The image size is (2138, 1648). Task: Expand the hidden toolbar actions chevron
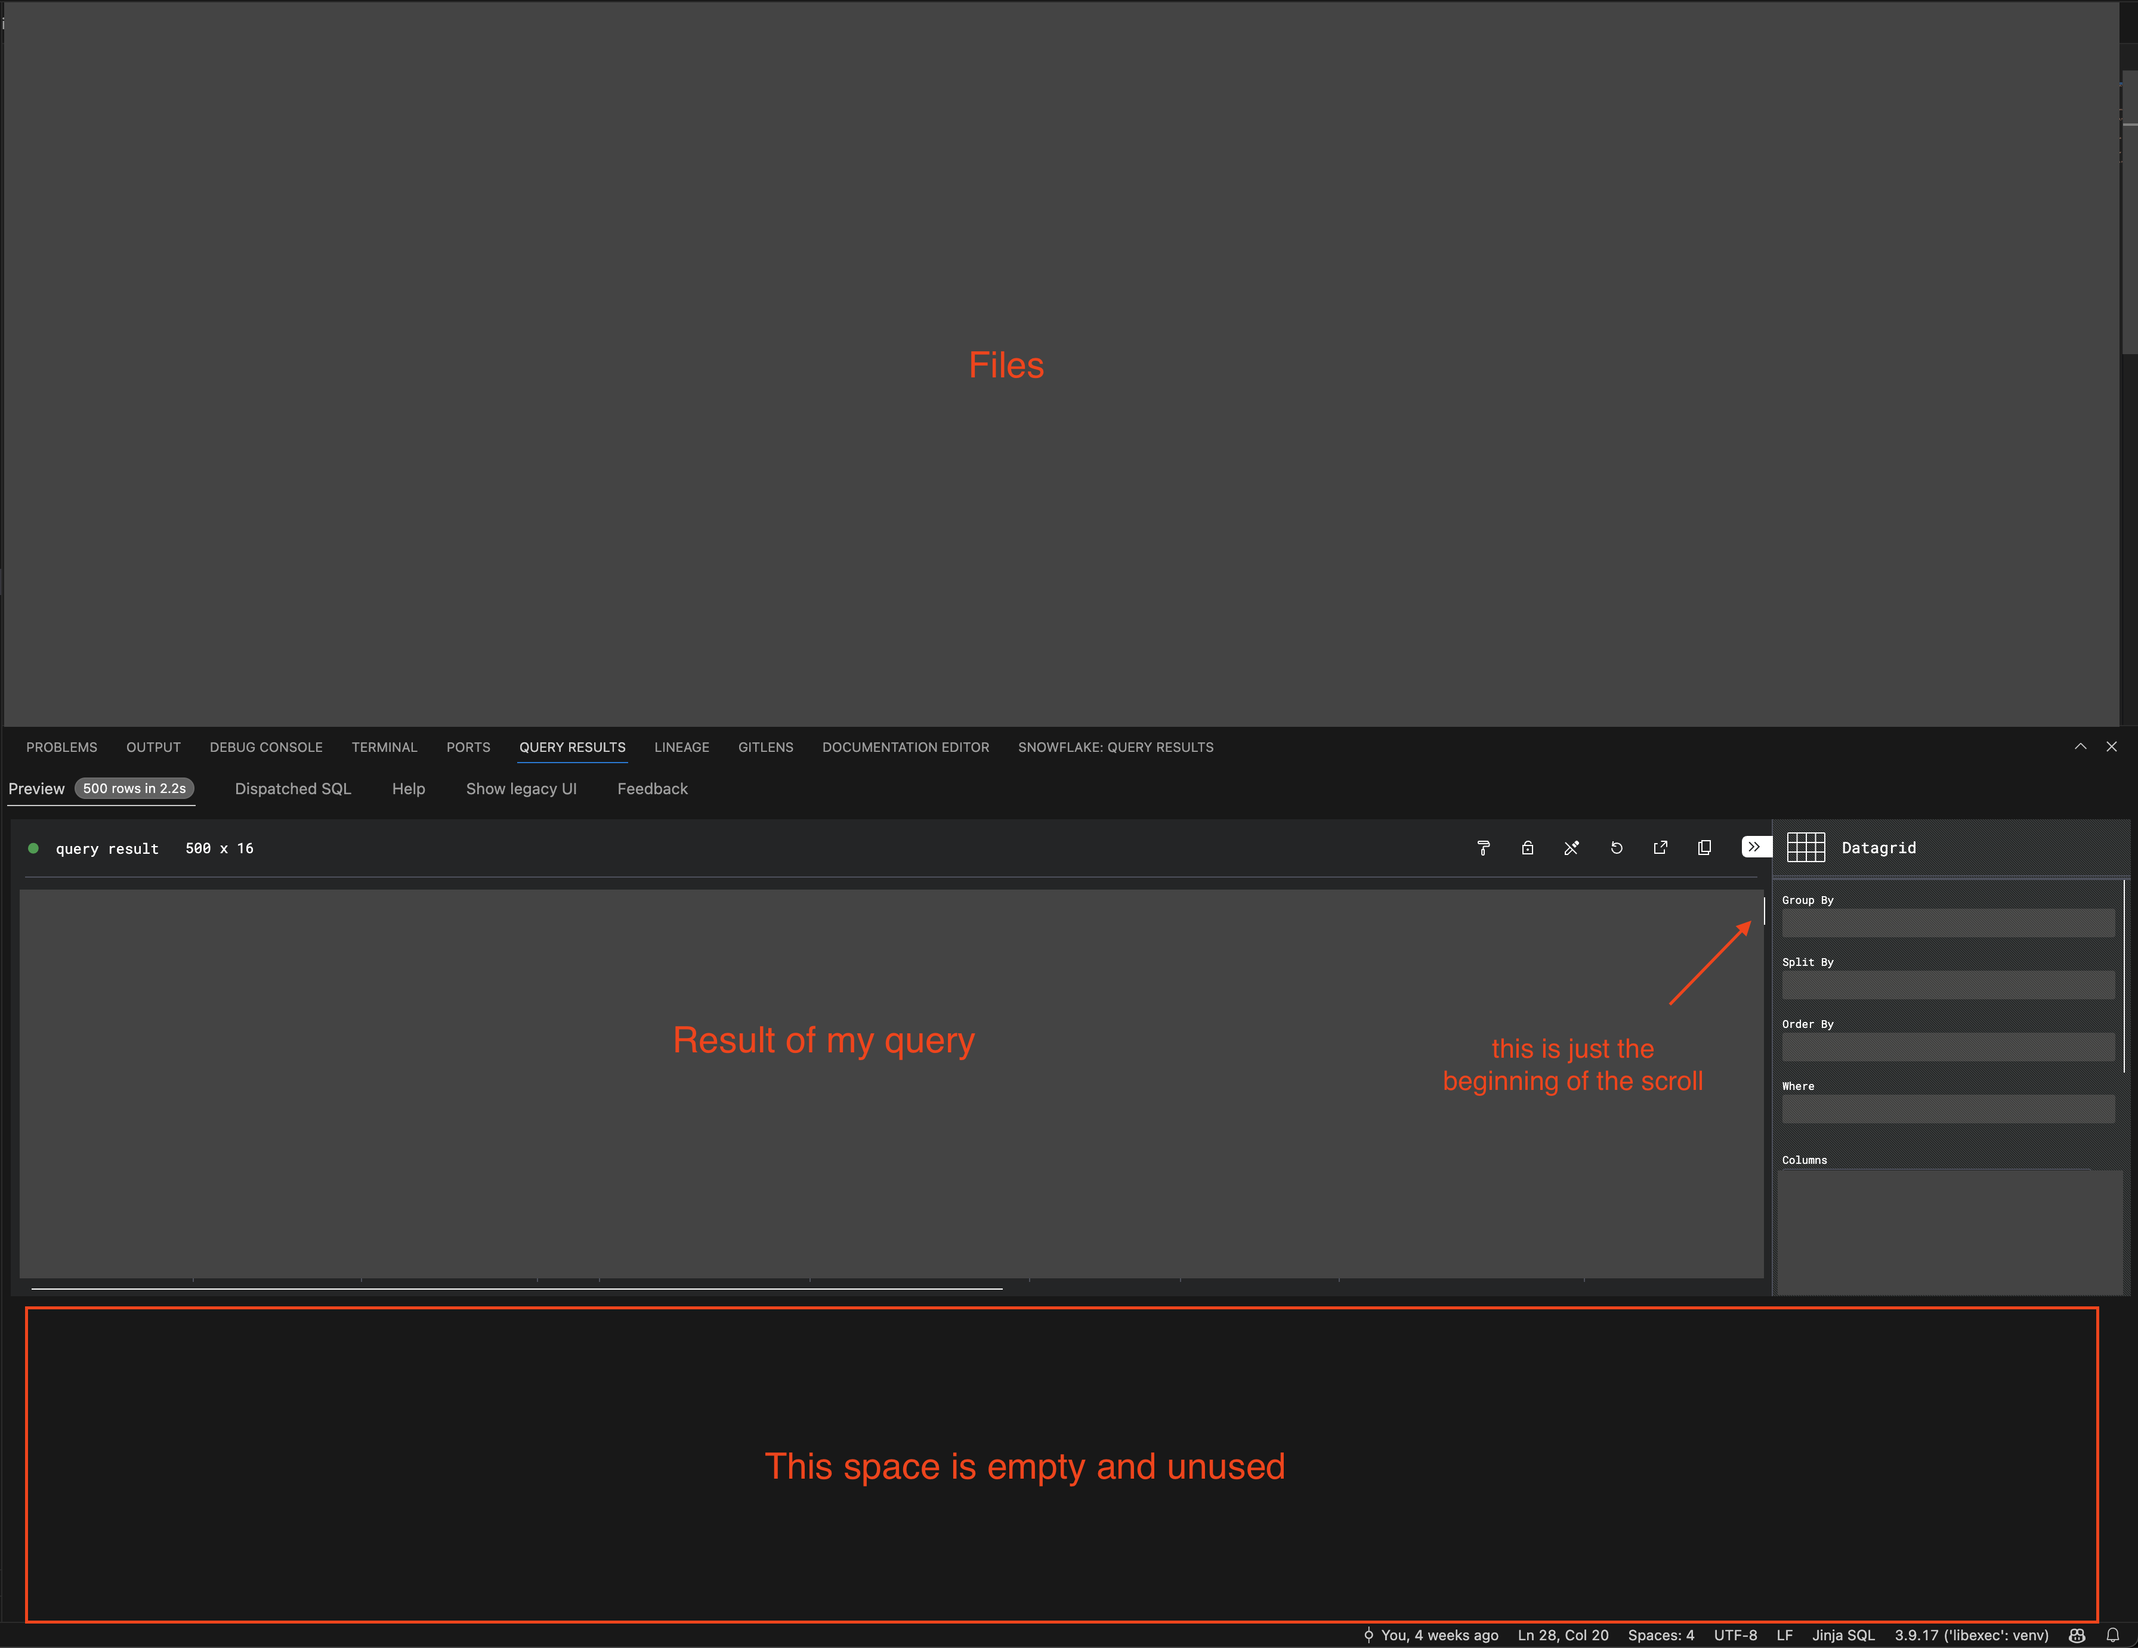pos(1753,847)
